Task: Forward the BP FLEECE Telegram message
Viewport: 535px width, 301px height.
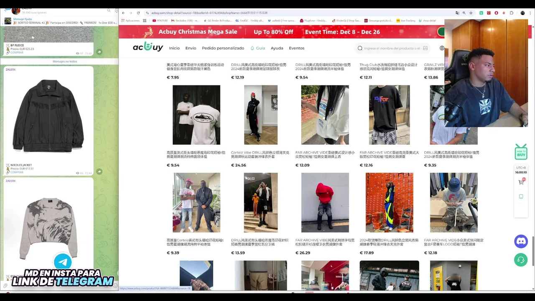Action: (99, 52)
